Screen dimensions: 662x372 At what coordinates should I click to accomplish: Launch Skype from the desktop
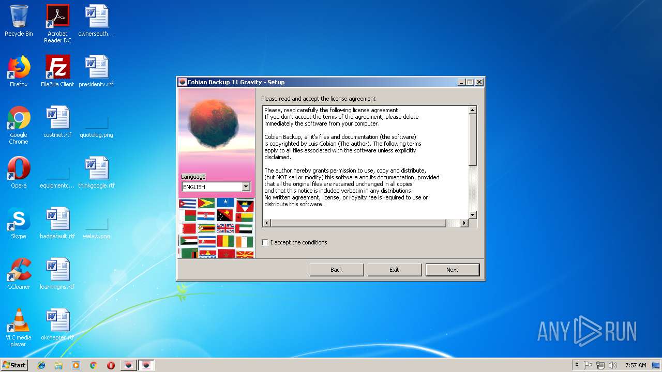(19, 223)
